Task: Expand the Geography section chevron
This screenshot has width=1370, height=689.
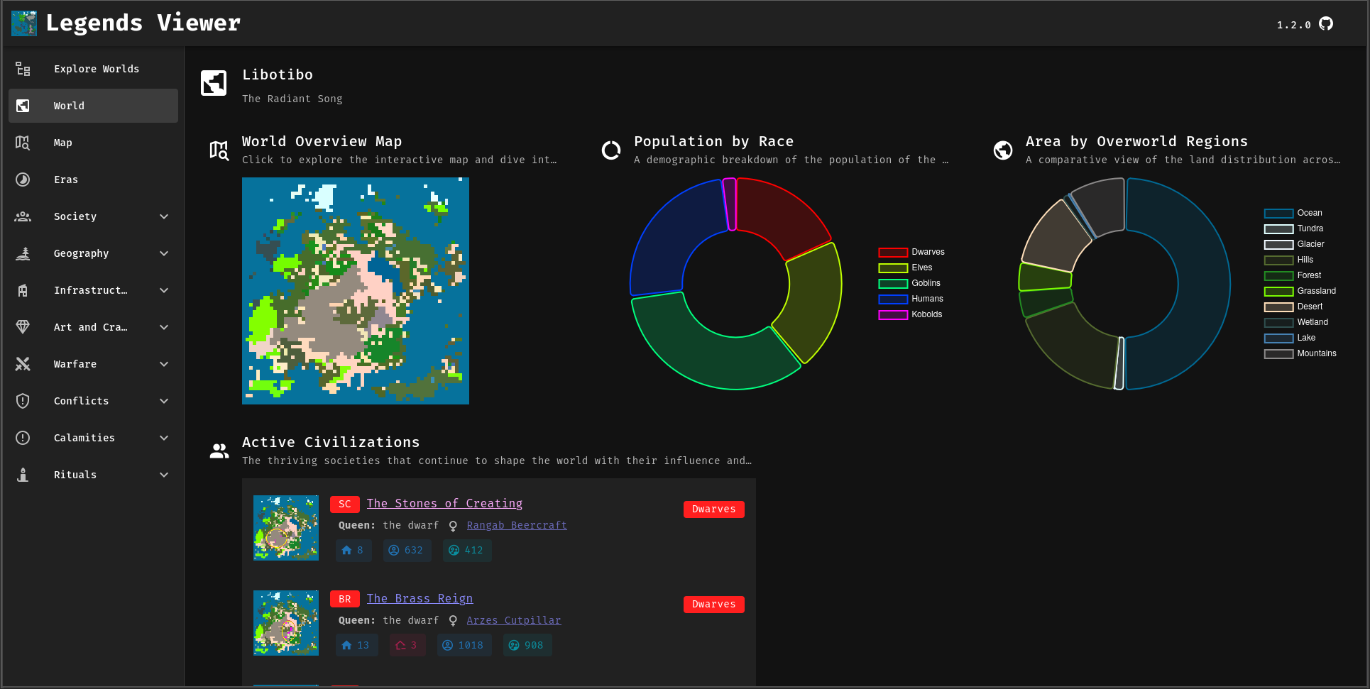Action: pyautogui.click(x=164, y=253)
